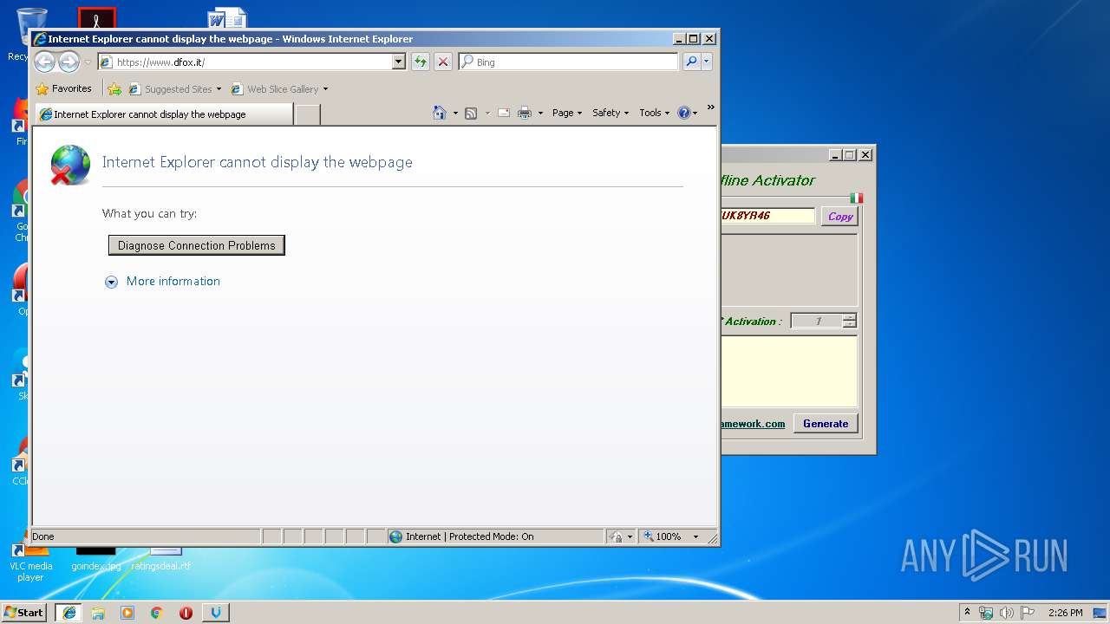Click the address bar showing dfox.it URL

click(x=245, y=62)
